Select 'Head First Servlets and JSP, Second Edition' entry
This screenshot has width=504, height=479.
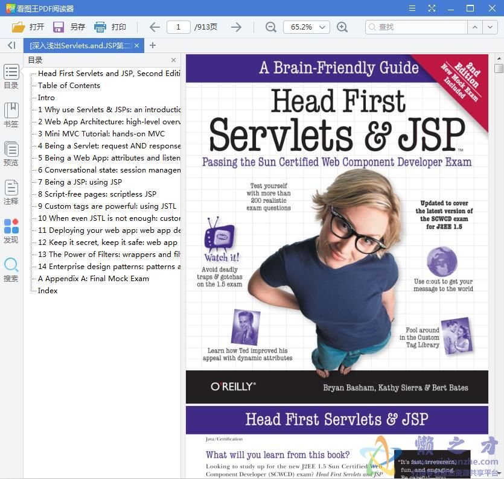click(x=109, y=73)
